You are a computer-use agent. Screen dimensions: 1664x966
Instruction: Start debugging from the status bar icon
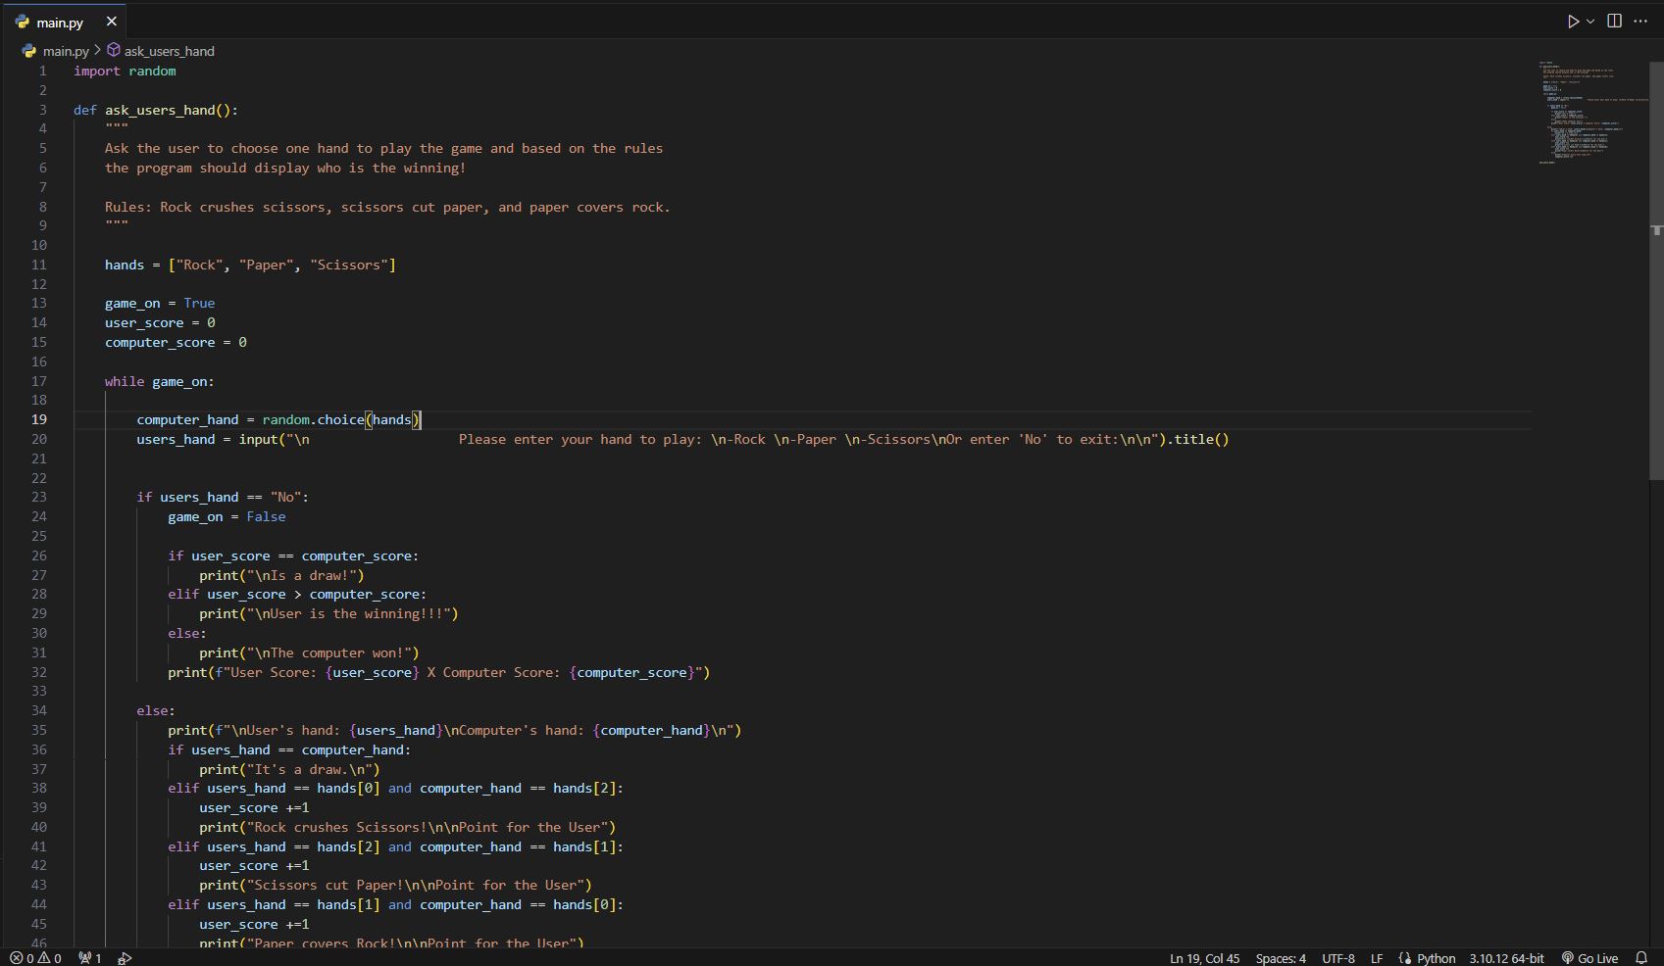point(125,958)
